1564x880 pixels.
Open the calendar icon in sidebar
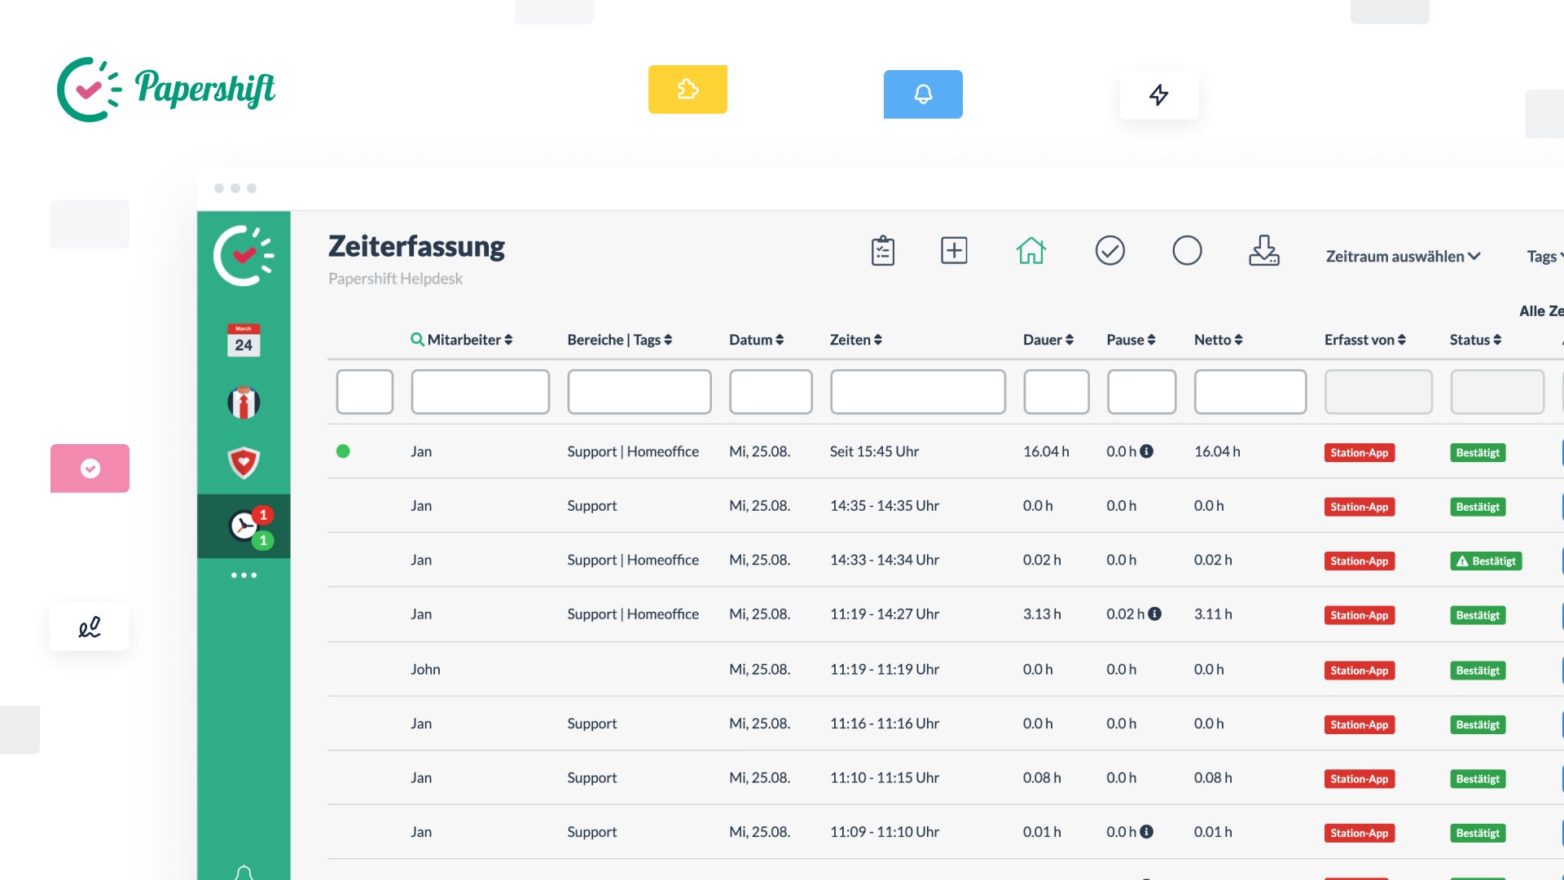click(244, 341)
